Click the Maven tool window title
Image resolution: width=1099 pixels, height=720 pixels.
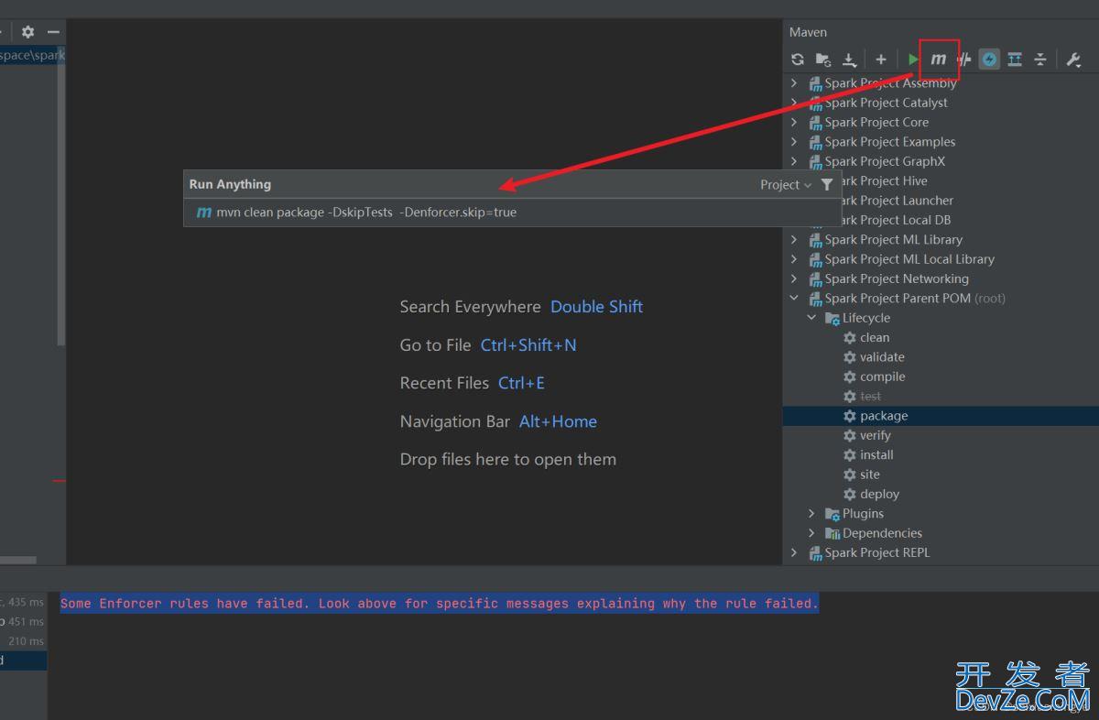click(x=808, y=32)
